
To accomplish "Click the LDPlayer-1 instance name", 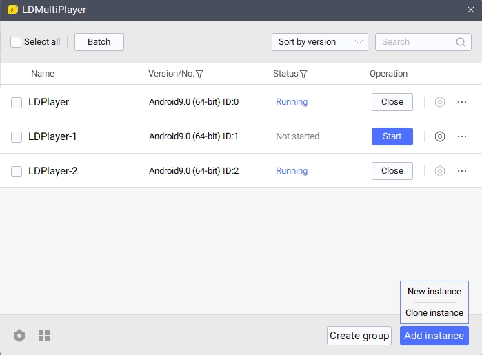I will (x=52, y=136).
